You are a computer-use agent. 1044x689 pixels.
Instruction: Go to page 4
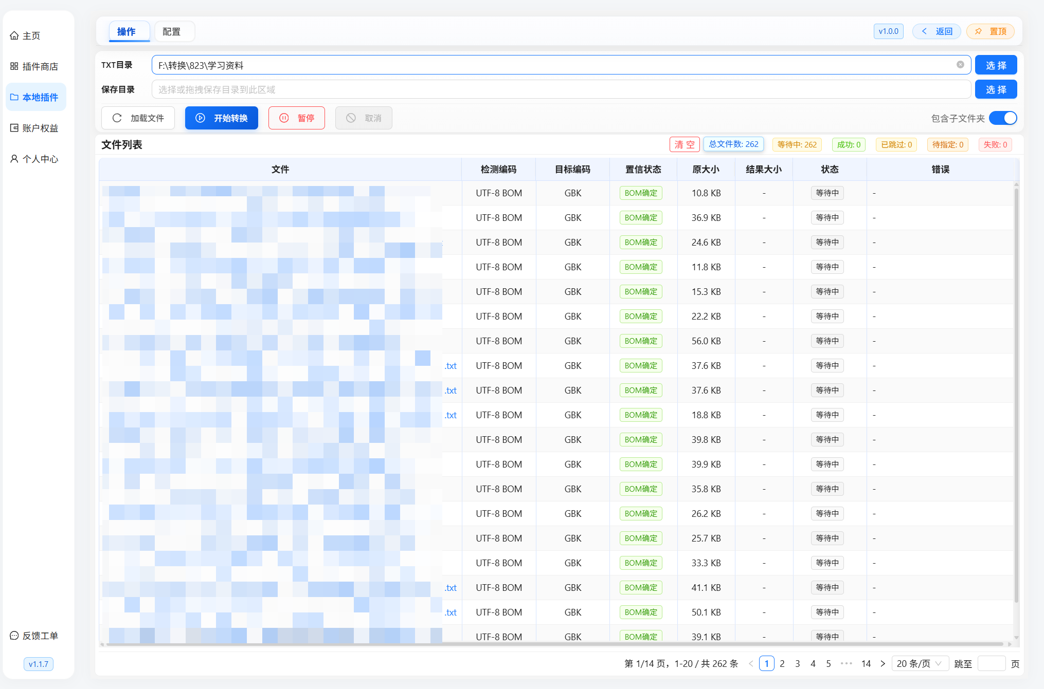[x=813, y=663]
